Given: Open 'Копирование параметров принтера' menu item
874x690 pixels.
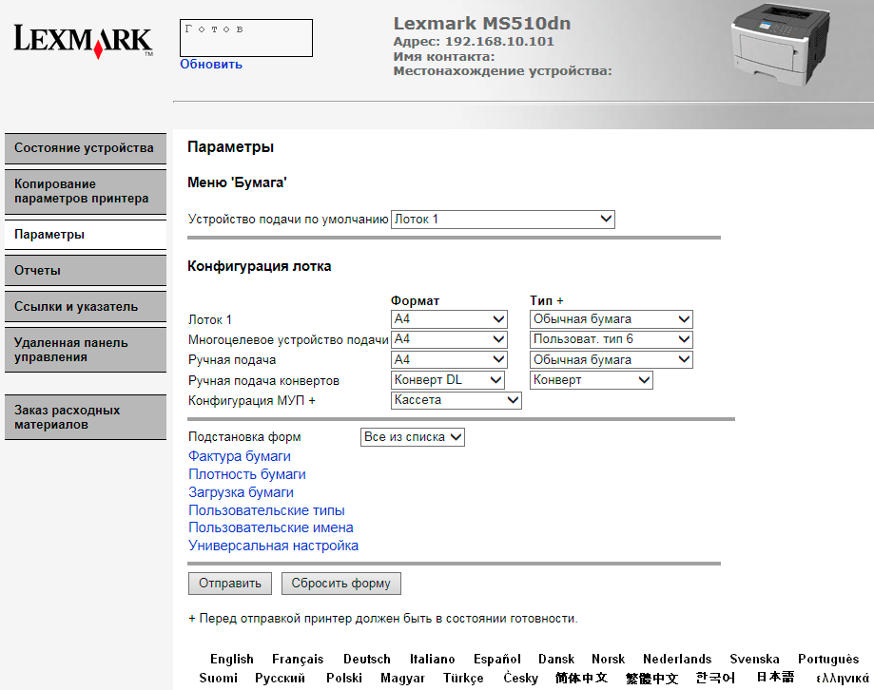Looking at the screenshot, I should tap(86, 191).
